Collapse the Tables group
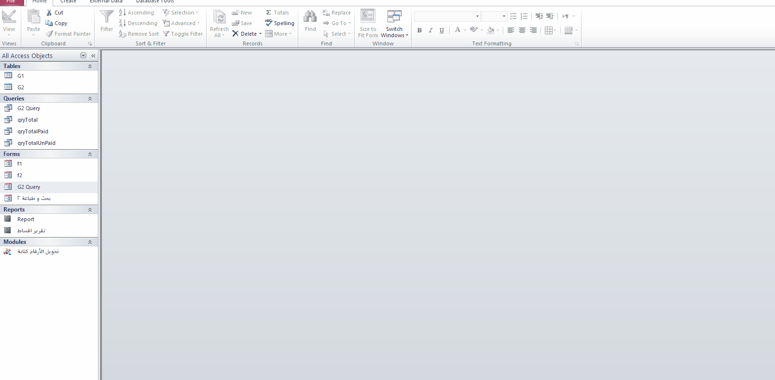Viewport: 775px width, 380px height. tap(90, 66)
